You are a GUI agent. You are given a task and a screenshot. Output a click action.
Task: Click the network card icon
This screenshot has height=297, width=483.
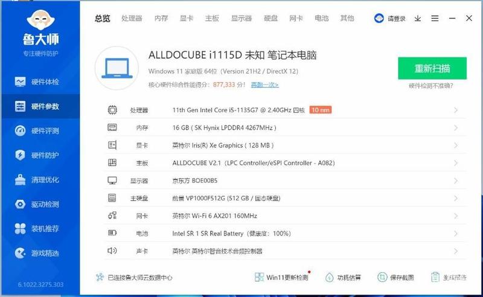point(112,216)
